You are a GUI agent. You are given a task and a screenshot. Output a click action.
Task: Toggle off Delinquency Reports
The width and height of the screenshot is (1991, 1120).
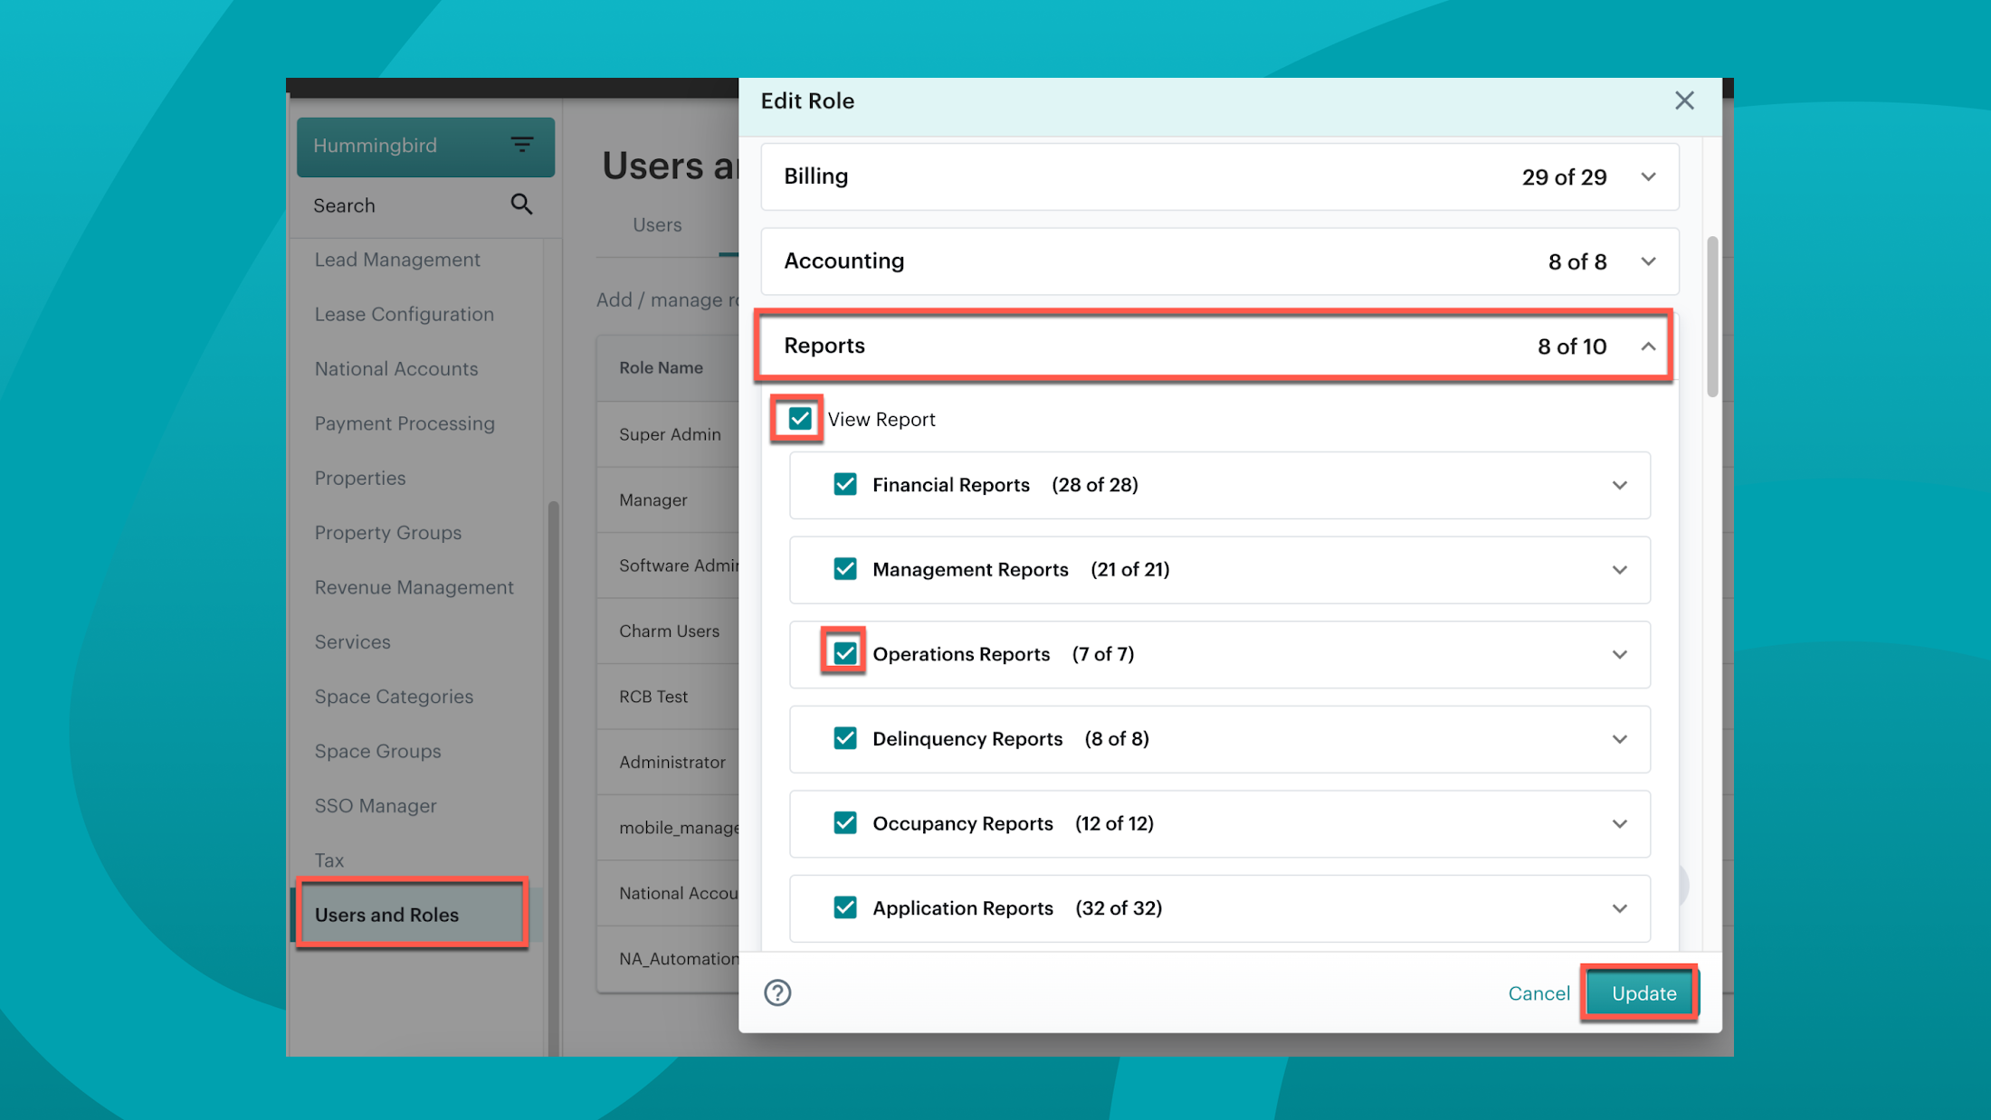[x=844, y=738]
